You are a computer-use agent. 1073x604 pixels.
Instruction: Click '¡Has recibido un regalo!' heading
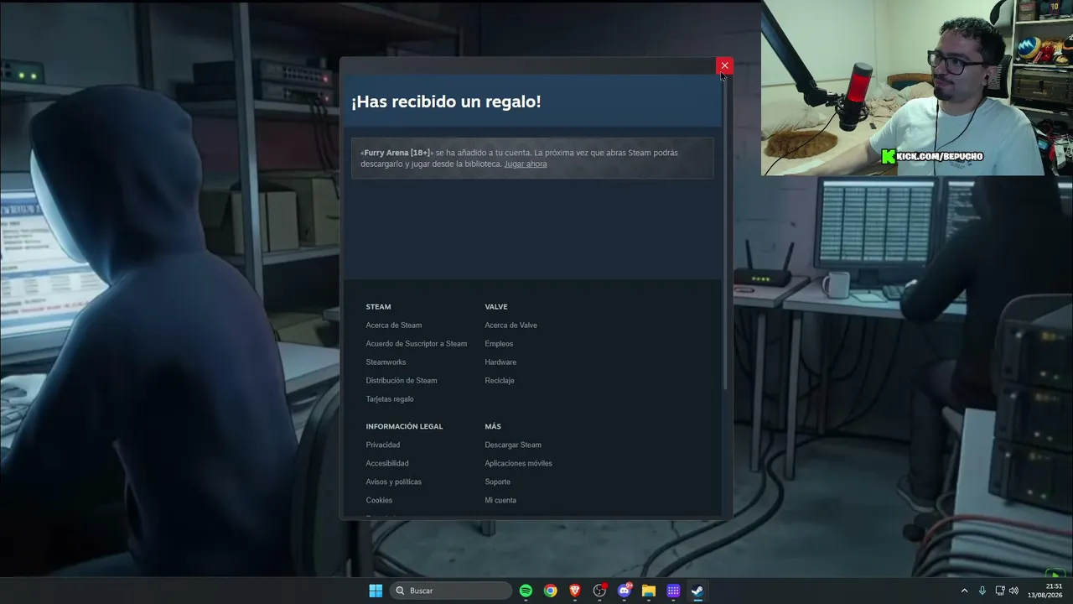[x=446, y=102]
